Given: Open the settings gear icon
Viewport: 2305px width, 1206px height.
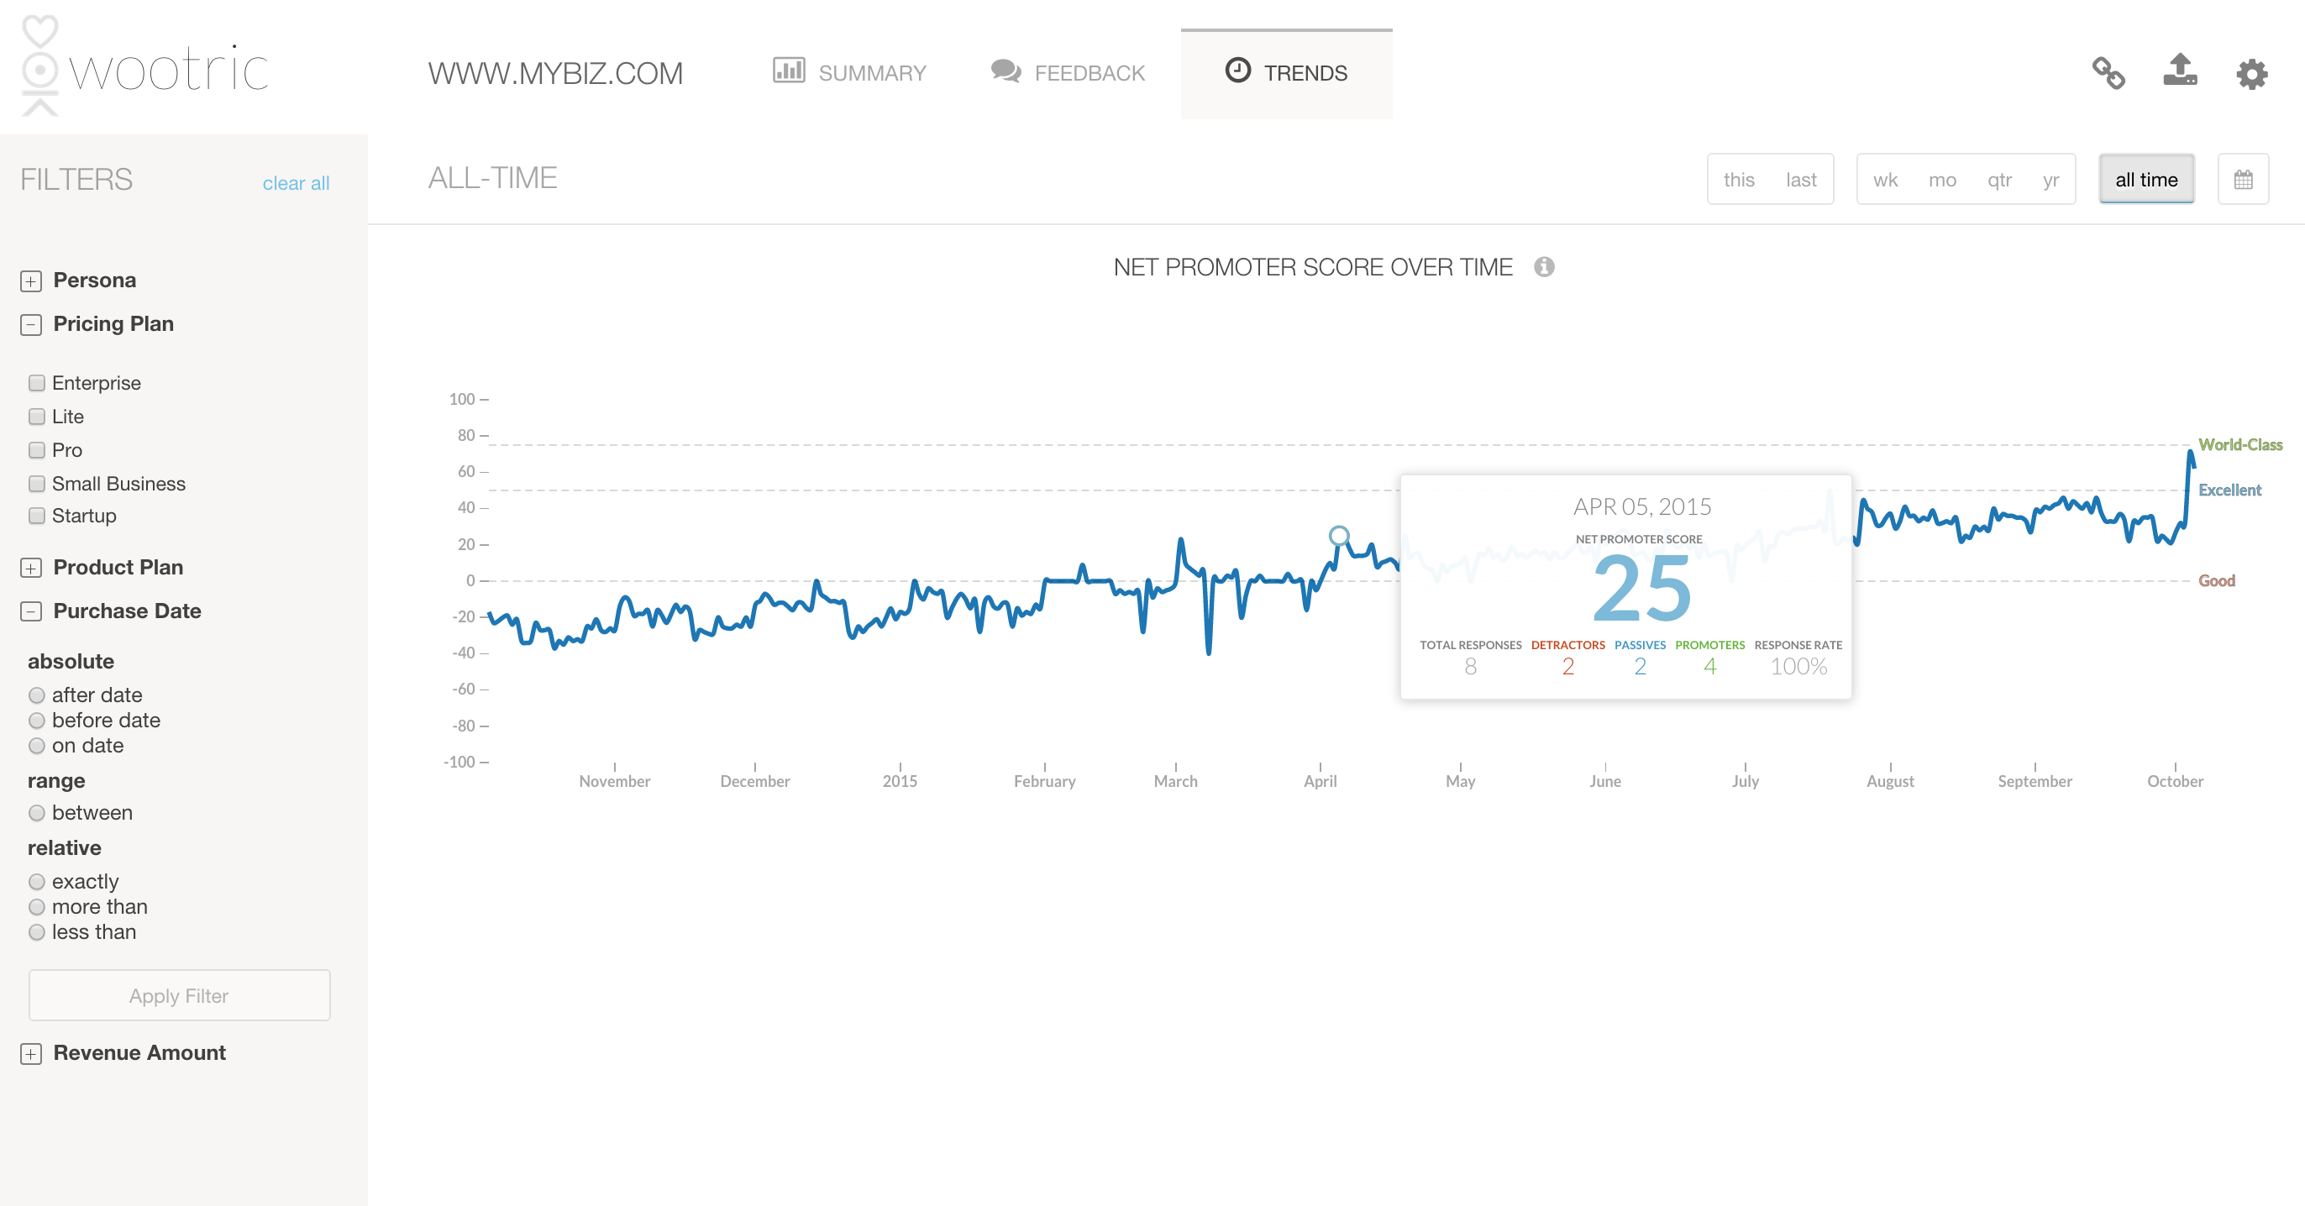Looking at the screenshot, I should tap(2251, 73).
